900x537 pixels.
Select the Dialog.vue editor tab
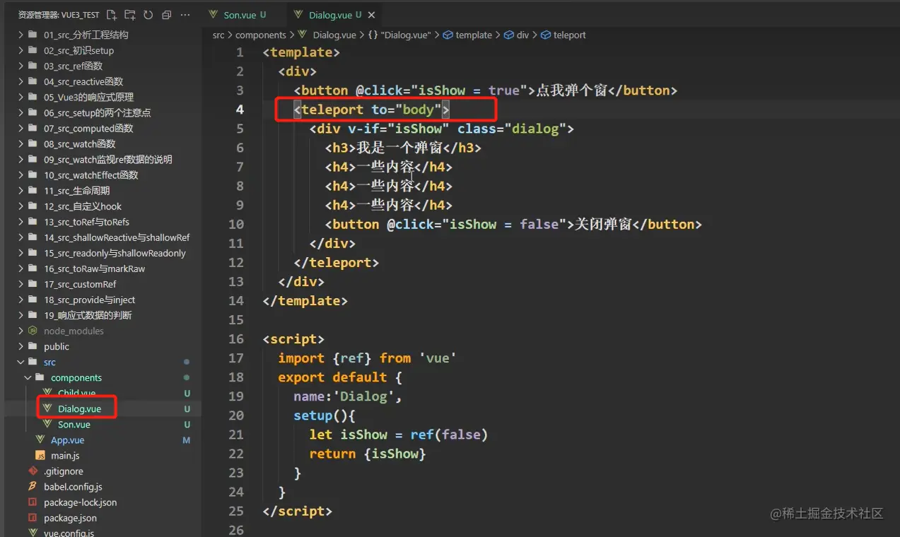coord(334,15)
